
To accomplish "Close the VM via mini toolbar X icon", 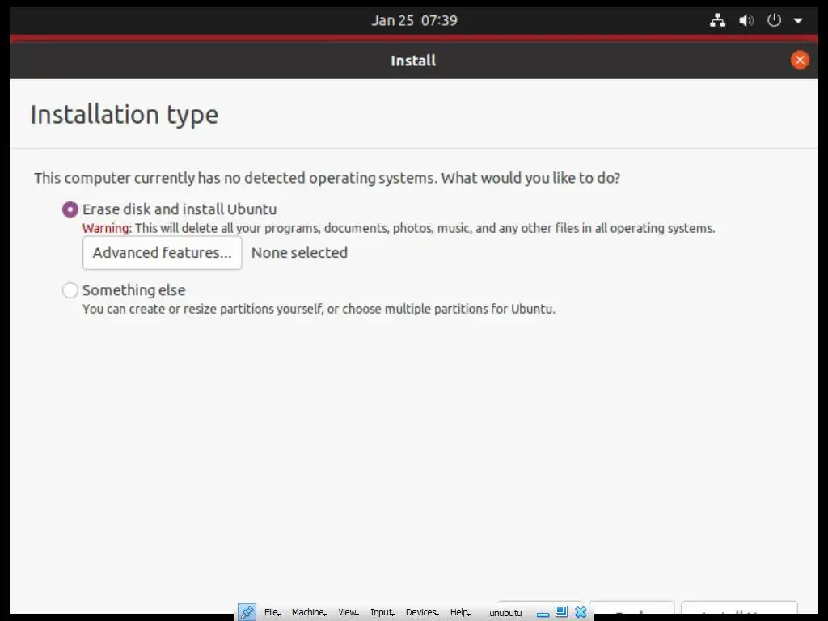I will [x=581, y=612].
